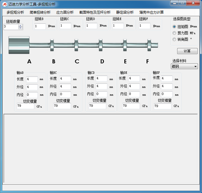Image resolution: width=202 pixels, height=193 pixels.
Task: Click the 扭矩数量 value field
Action: [11, 26]
